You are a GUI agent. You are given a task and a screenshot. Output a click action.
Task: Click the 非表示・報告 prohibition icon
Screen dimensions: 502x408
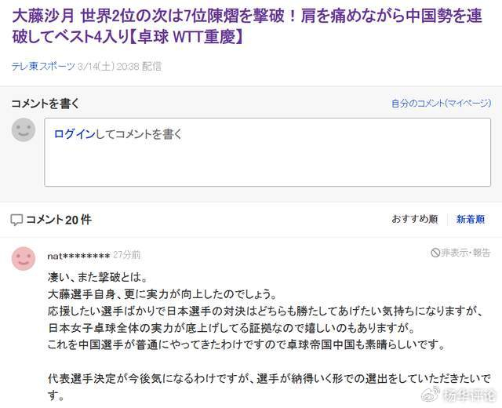pos(435,252)
